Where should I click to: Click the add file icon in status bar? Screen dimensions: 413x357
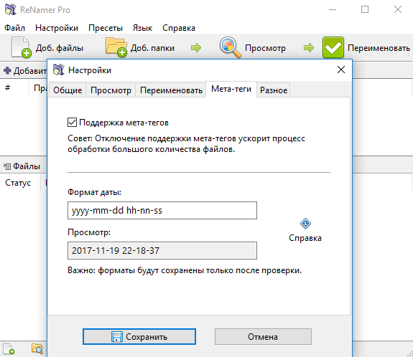click(9, 349)
